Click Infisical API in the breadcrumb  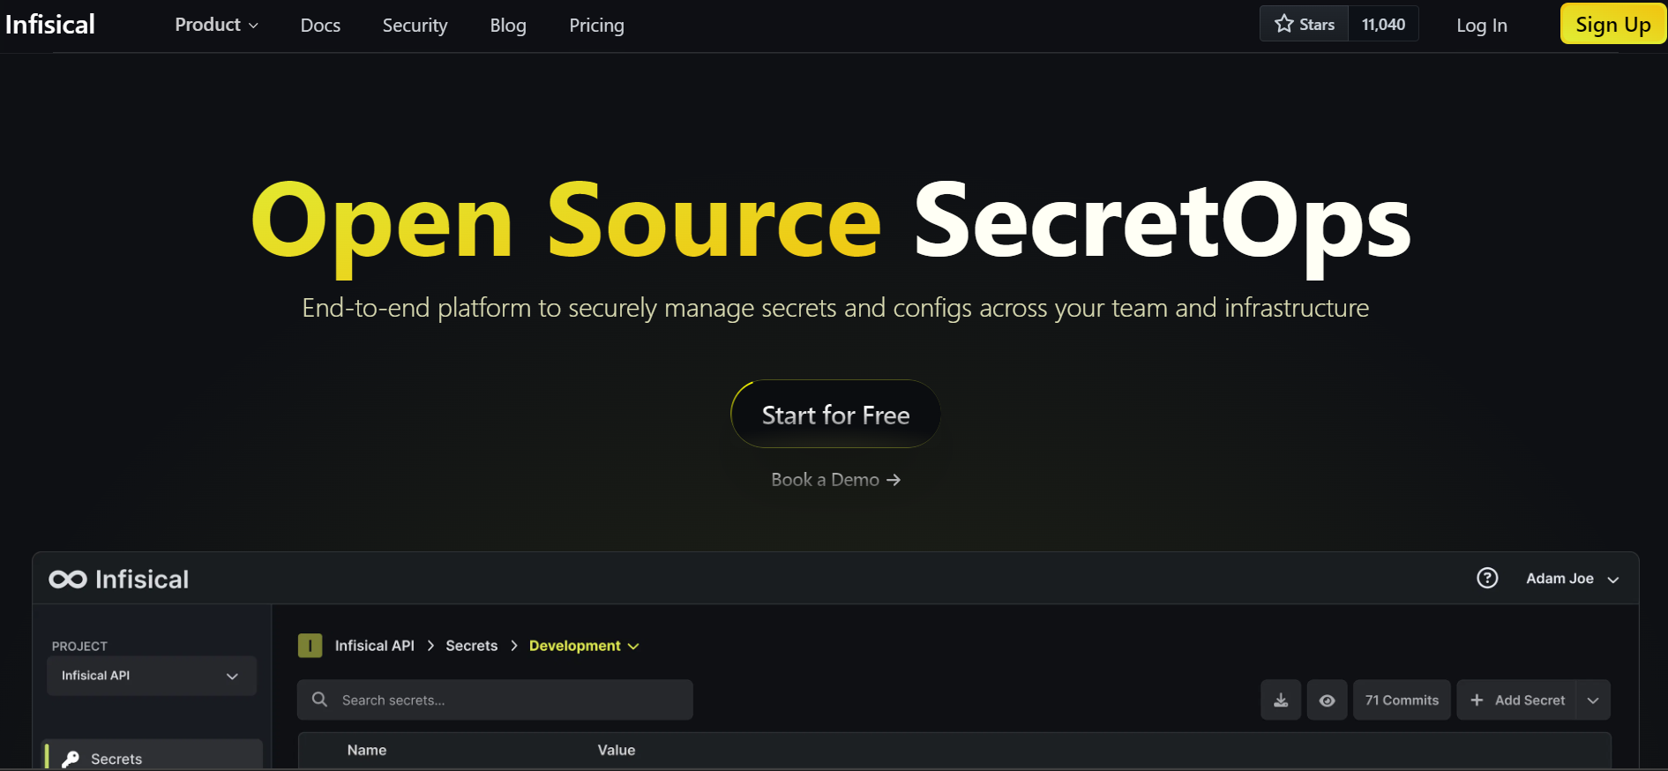[374, 646]
